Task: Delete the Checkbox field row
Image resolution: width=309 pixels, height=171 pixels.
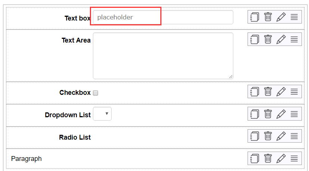Action: point(268,91)
